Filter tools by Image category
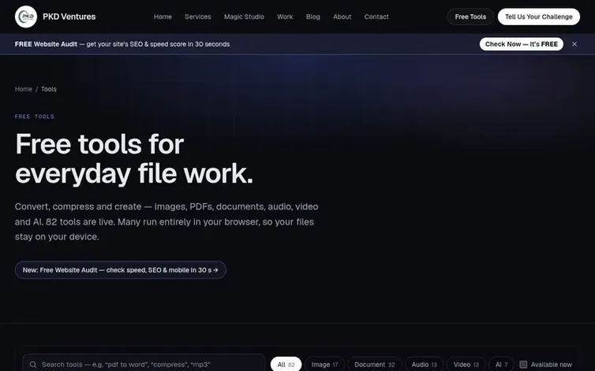Image resolution: width=595 pixels, height=371 pixels. (324, 365)
